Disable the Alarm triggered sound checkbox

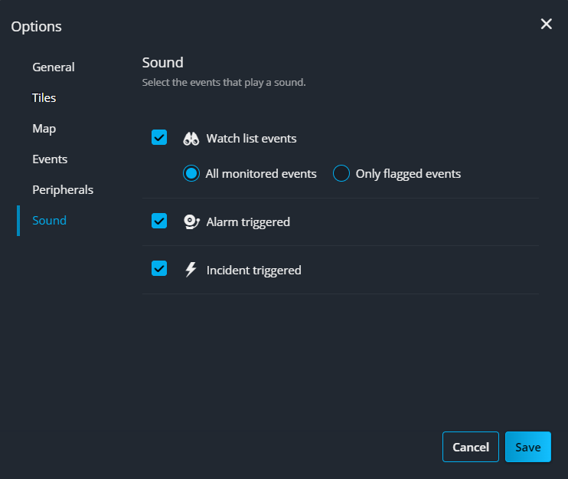(159, 221)
